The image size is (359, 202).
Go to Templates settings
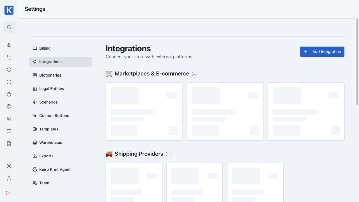[61, 129]
